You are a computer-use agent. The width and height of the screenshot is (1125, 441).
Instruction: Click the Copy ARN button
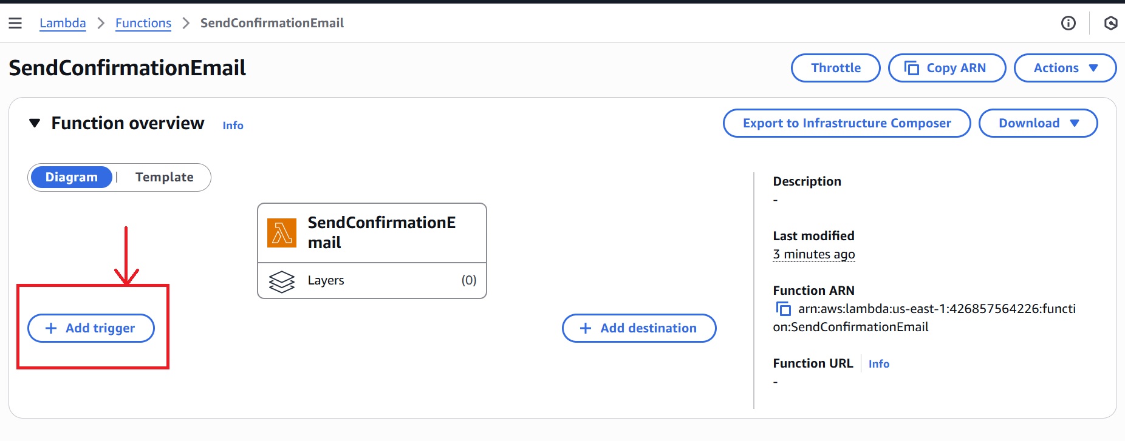point(946,68)
